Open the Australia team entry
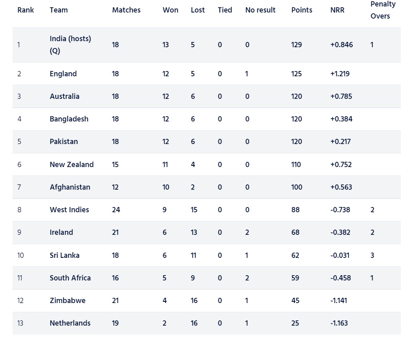411x345 pixels. (x=65, y=96)
